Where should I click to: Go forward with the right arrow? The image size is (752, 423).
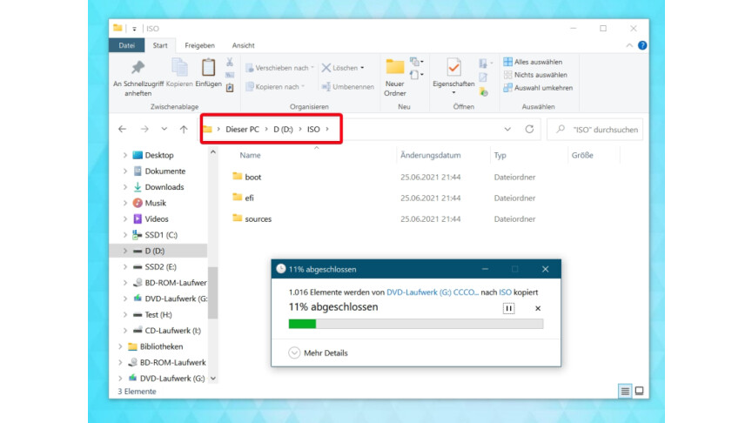pos(144,129)
